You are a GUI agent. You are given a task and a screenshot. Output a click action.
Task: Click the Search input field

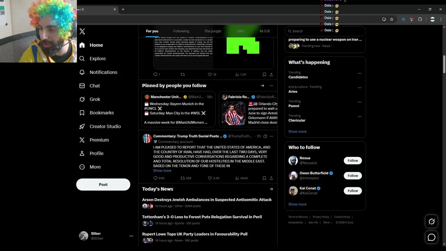click(325, 31)
